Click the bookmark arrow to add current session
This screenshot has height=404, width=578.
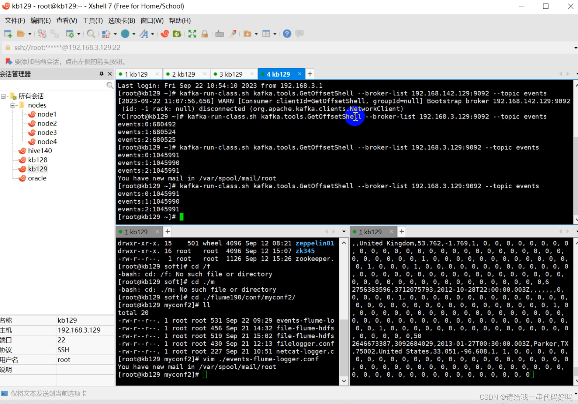point(8,62)
